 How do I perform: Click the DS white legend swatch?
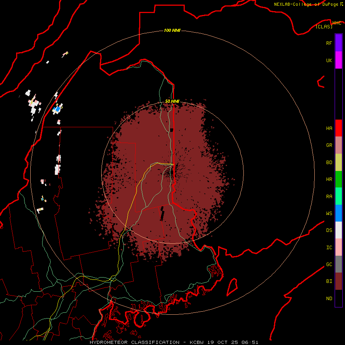click(x=338, y=230)
